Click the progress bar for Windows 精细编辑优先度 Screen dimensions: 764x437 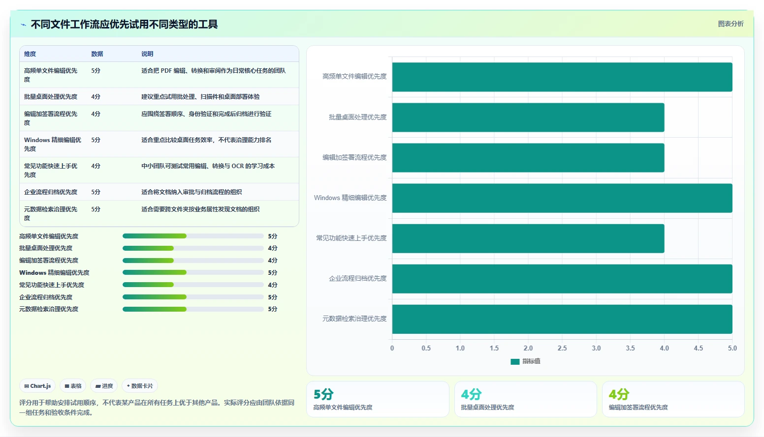coord(193,272)
